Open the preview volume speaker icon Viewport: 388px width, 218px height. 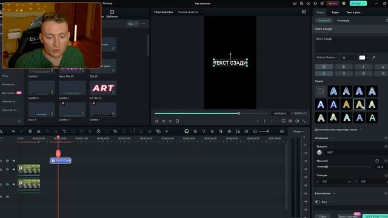coord(297,121)
